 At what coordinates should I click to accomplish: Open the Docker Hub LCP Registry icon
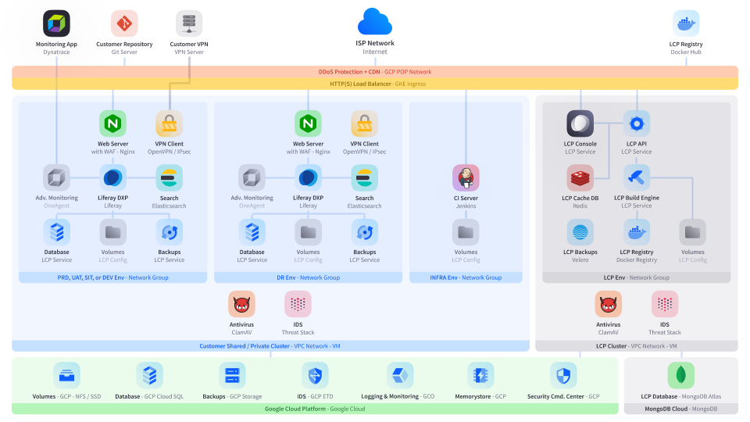686,23
